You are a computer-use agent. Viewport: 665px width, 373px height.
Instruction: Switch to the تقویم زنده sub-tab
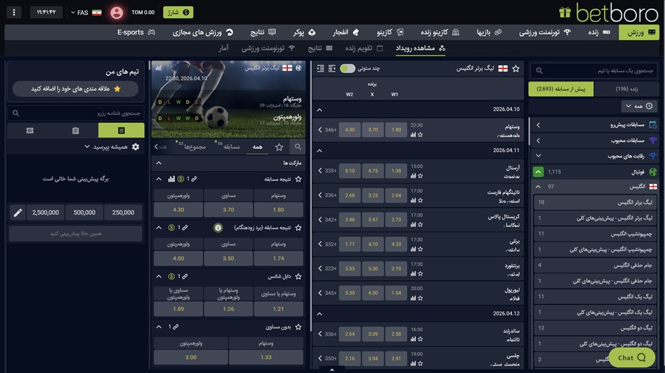pyautogui.click(x=364, y=48)
